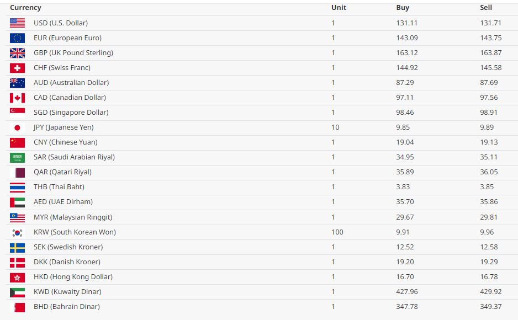Click the Buy column header
This screenshot has height=320, width=518.
click(403, 8)
